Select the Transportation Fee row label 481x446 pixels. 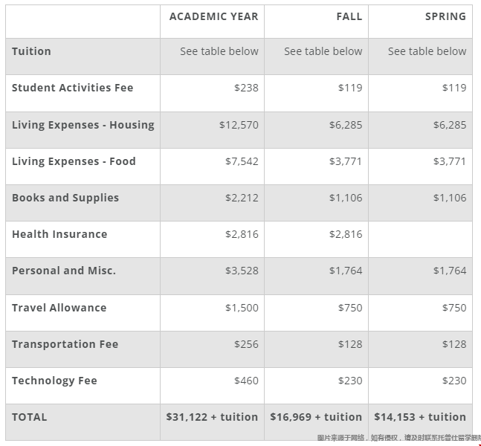pos(65,344)
